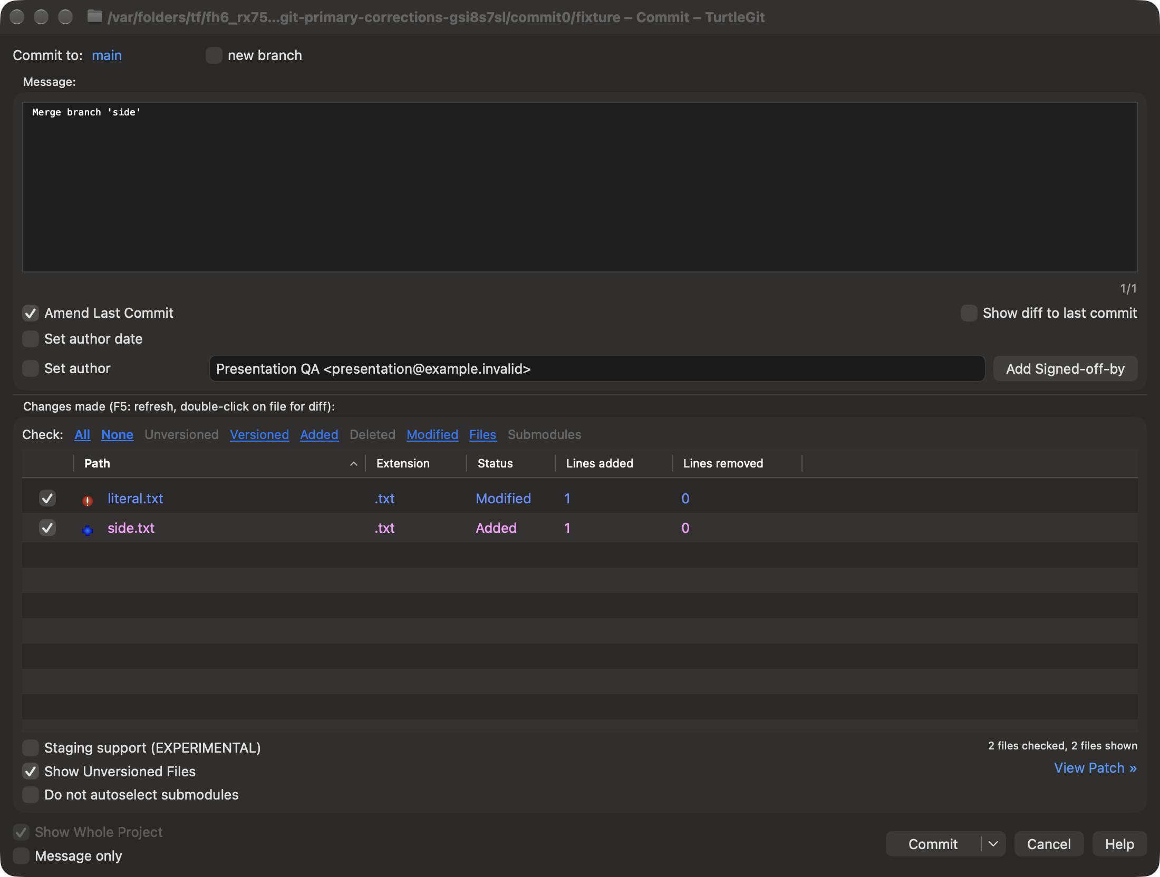1160x877 pixels.
Task: Click in the commit message text area
Action: (x=579, y=187)
